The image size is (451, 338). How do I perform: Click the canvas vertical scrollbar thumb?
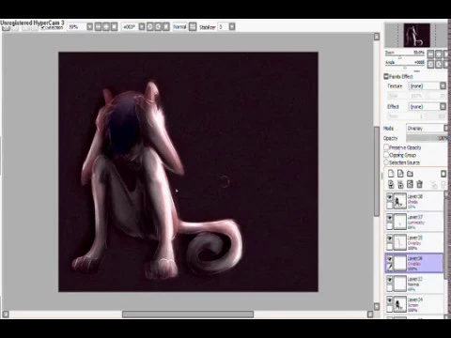coord(377,171)
